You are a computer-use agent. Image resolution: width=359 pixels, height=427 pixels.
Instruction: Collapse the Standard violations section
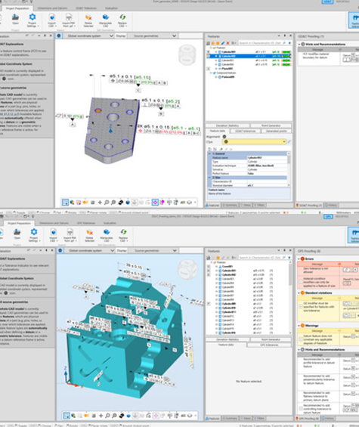[x=299, y=293]
